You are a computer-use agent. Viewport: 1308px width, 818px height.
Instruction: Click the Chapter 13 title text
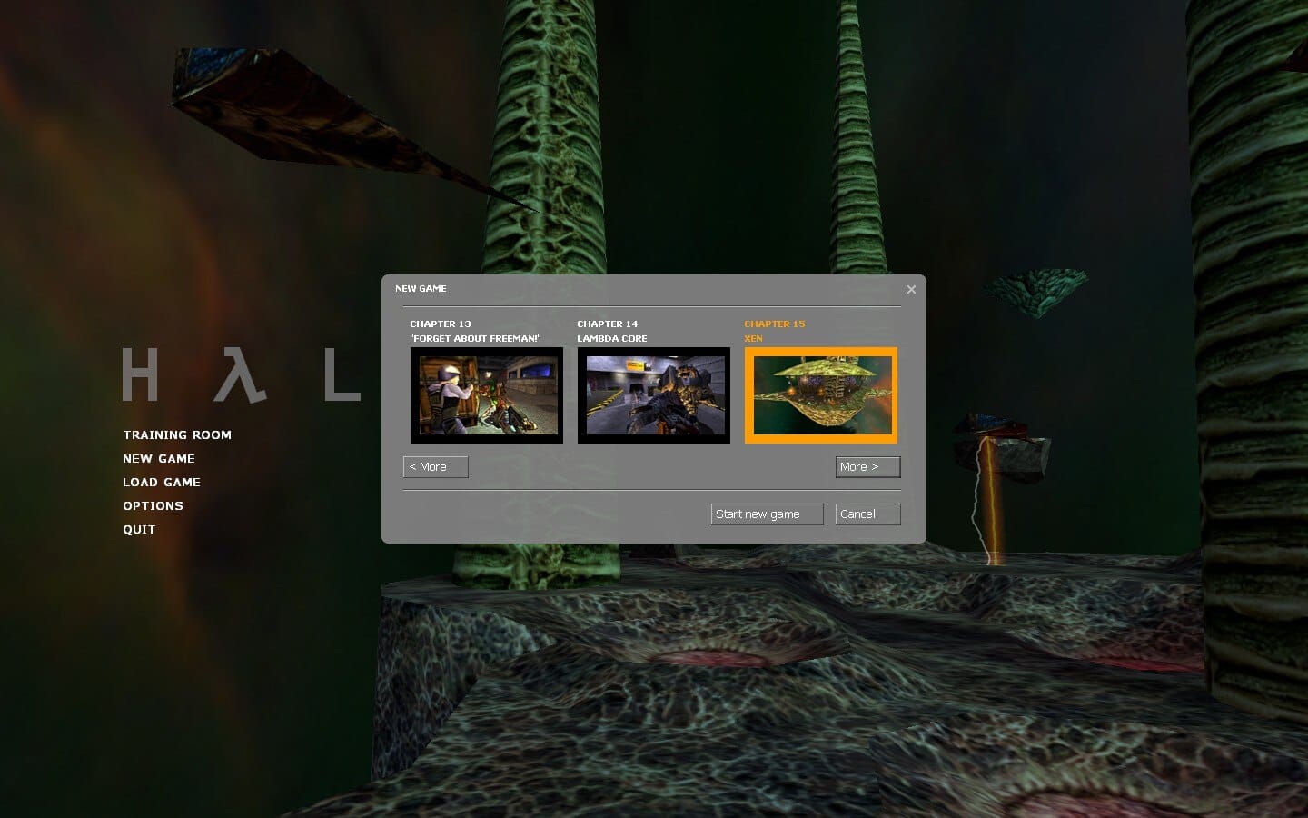(441, 324)
